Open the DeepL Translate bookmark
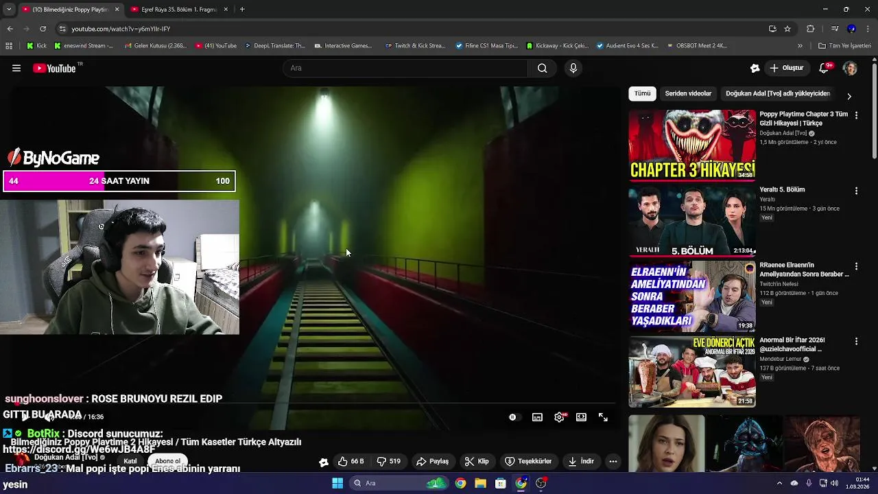 [x=274, y=46]
